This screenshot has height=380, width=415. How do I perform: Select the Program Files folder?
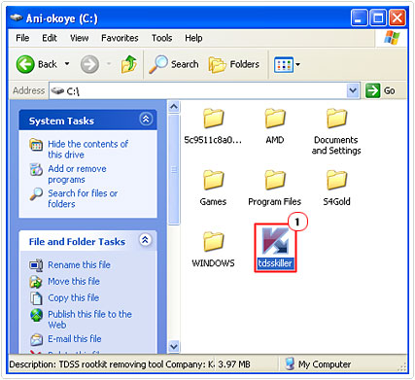click(x=275, y=188)
